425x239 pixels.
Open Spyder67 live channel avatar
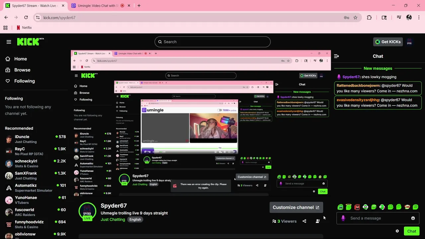coord(87,211)
